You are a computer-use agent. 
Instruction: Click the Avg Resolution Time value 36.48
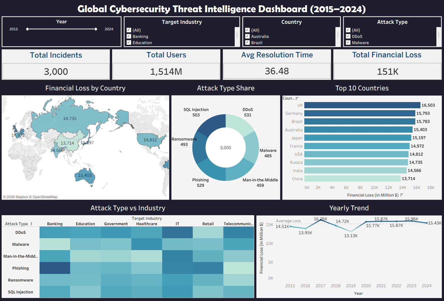tap(277, 71)
